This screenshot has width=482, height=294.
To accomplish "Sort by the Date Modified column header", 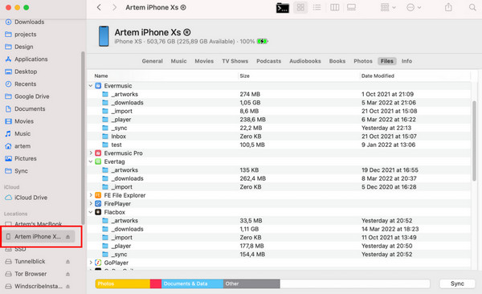I will [x=378, y=76].
